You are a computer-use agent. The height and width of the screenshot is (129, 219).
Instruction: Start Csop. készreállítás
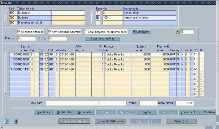point(103,39)
